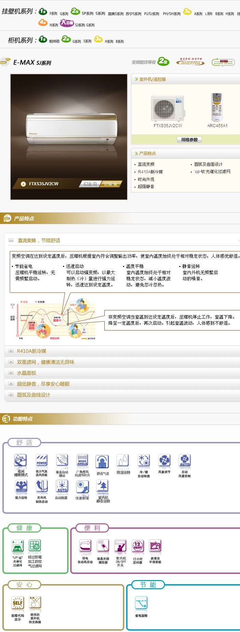
Task: Click the 12-hour ON/OFF timer icon
Action: [x=138, y=546]
